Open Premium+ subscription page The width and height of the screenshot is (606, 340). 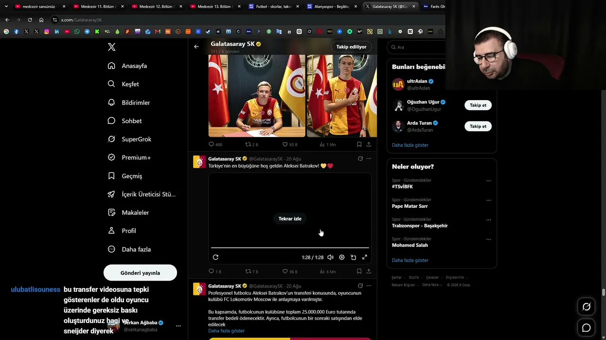click(129, 157)
